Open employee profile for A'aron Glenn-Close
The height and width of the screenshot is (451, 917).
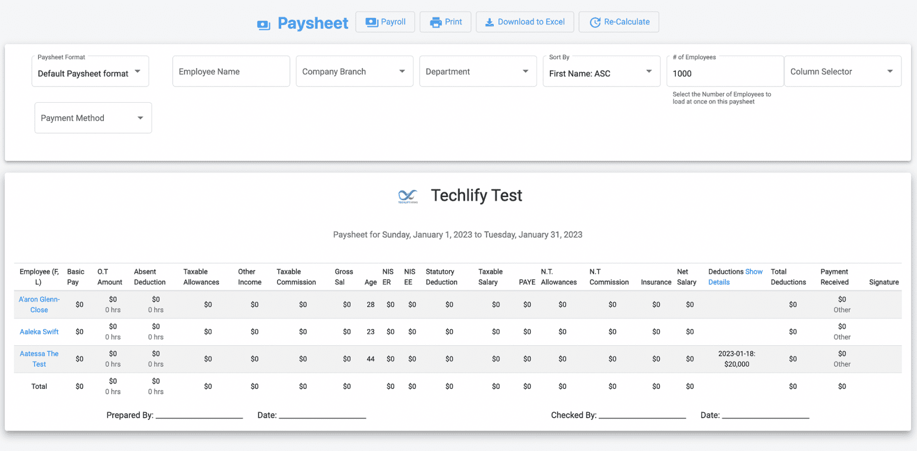[x=39, y=305]
